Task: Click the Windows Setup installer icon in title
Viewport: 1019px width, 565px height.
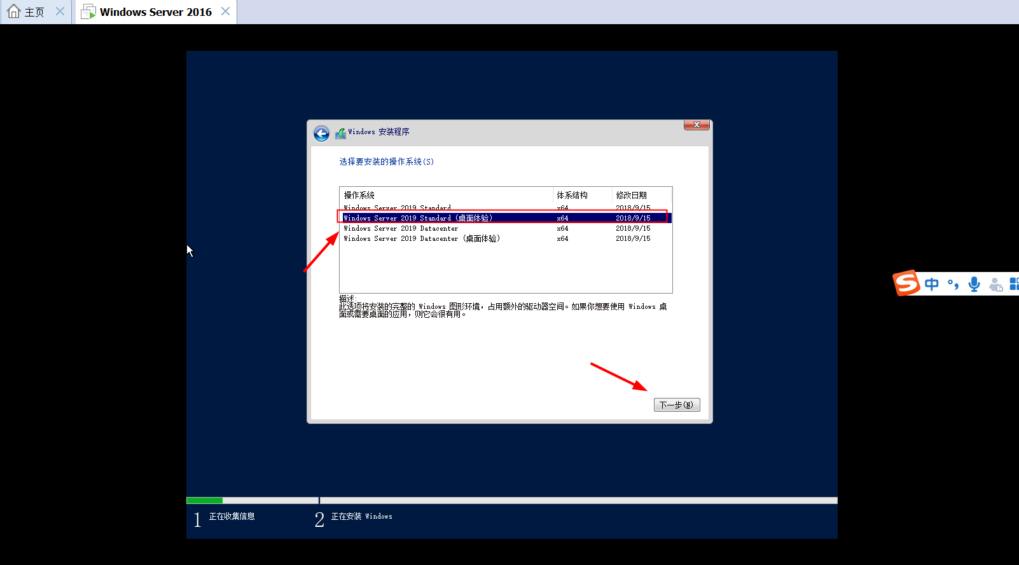Action: click(x=340, y=133)
